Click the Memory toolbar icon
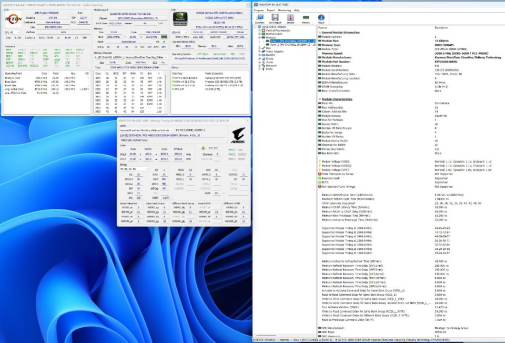 [x=306, y=19]
